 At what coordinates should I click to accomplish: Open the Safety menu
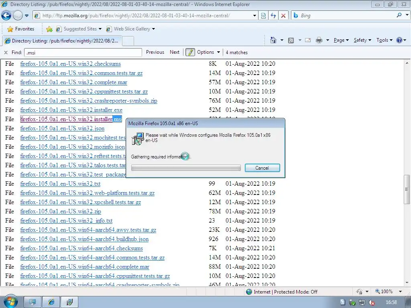click(x=362, y=40)
